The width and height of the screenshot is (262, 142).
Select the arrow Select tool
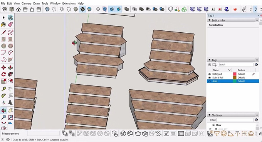tap(4, 18)
